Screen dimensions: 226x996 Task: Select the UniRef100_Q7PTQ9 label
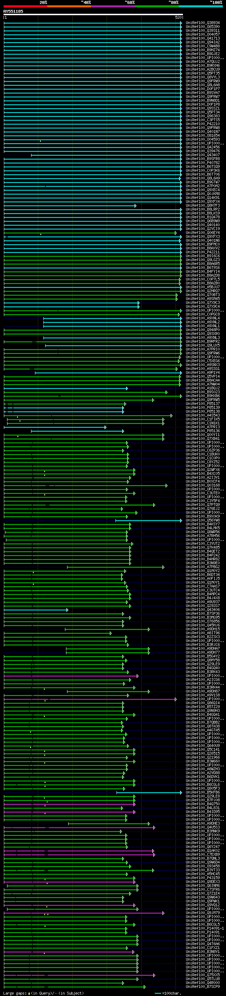pyautogui.click(x=202, y=505)
